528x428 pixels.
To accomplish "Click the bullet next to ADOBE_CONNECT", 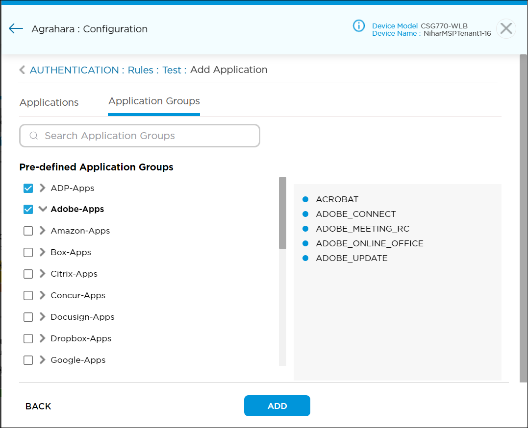I will click(x=305, y=214).
